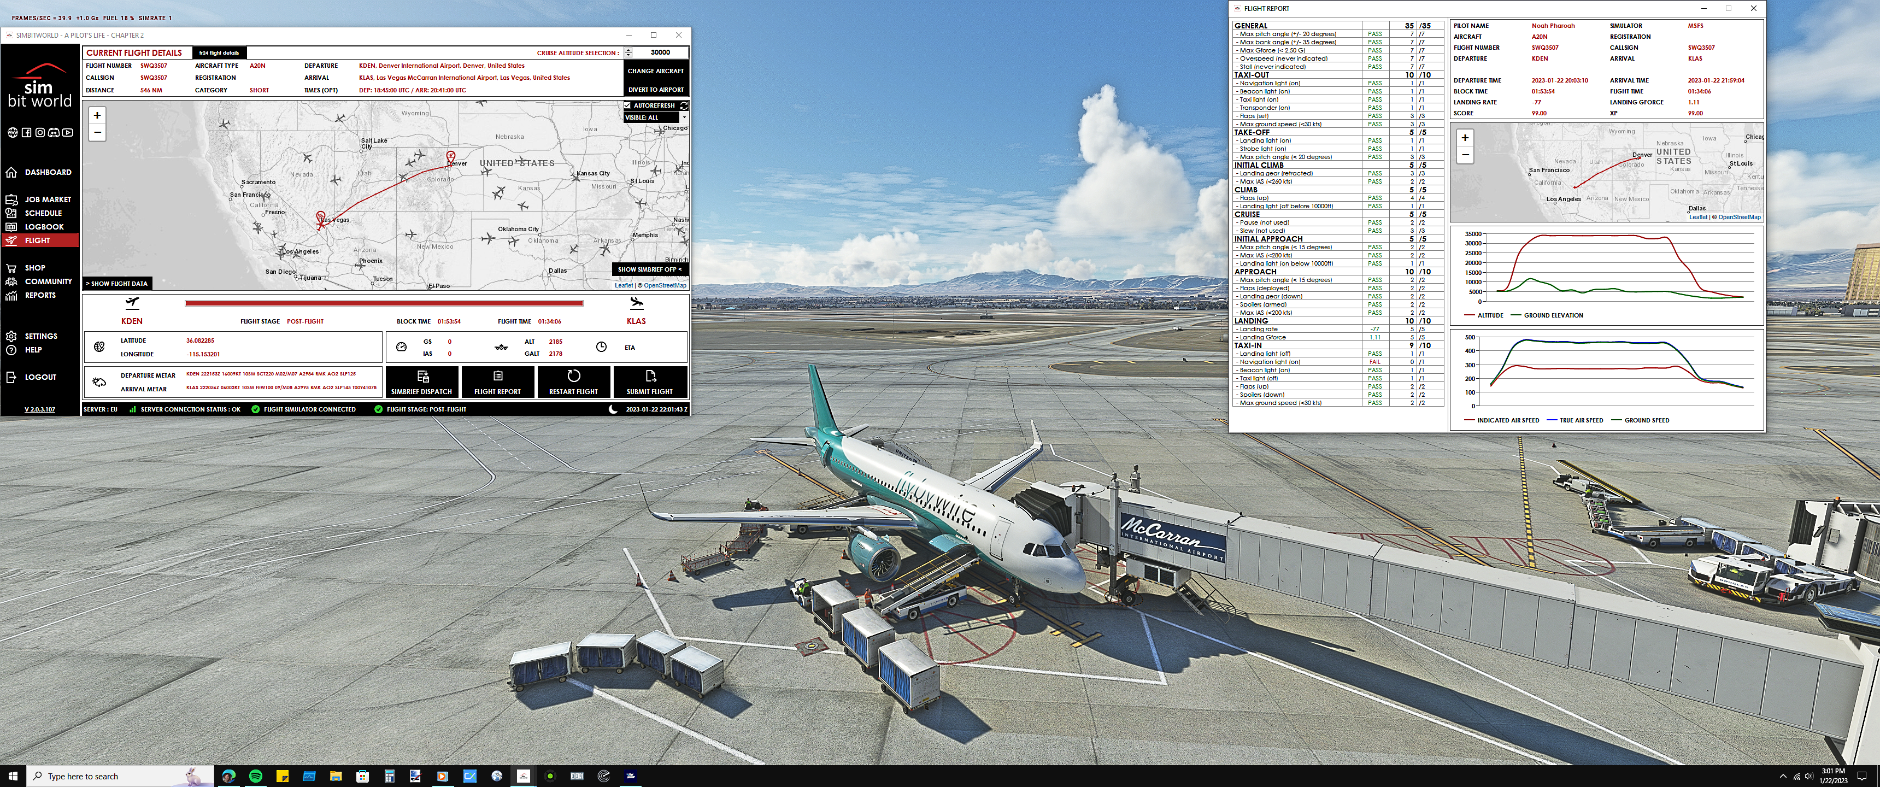
Task: Click the globe location icon beside Latitude
Action: point(99,347)
